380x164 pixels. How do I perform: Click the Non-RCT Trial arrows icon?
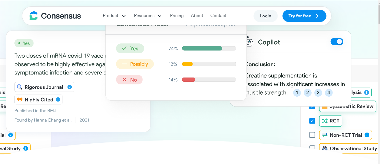click(325, 135)
